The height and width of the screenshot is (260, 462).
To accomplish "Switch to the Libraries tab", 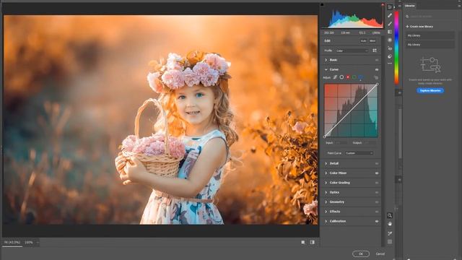I will pyautogui.click(x=410, y=6).
